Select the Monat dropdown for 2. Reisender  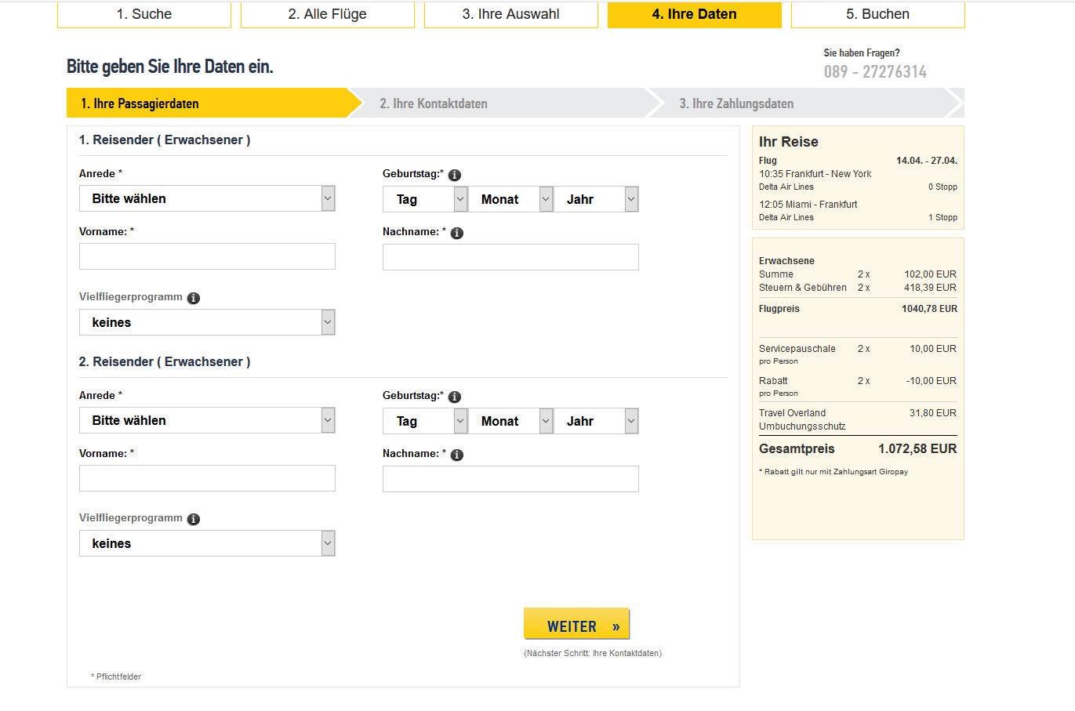pyautogui.click(x=510, y=421)
